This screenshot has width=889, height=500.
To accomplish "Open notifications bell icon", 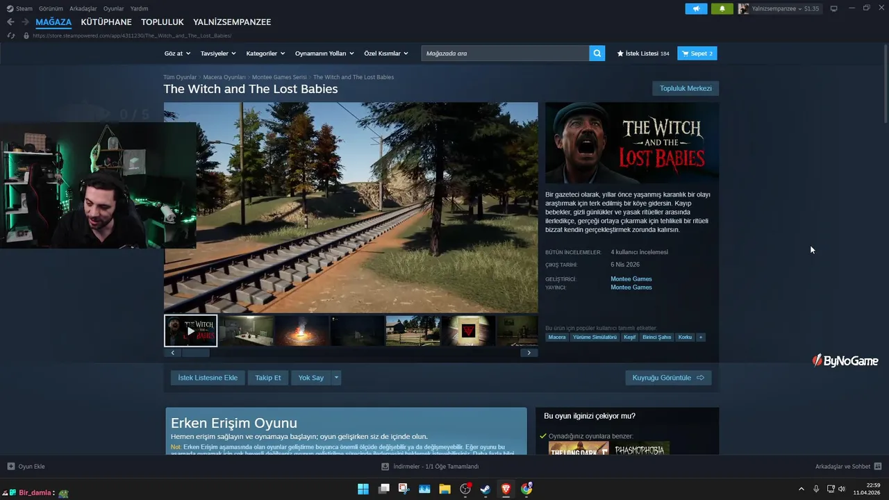I will tap(722, 8).
